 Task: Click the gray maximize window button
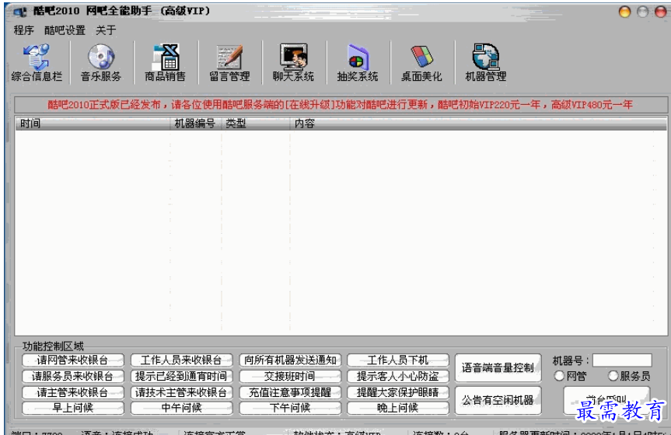(643, 12)
